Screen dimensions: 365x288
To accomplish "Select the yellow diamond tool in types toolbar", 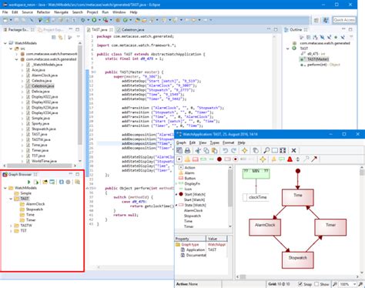I will click(263, 159).
